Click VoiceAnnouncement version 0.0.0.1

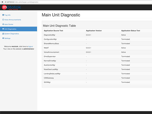(x=88, y=52)
